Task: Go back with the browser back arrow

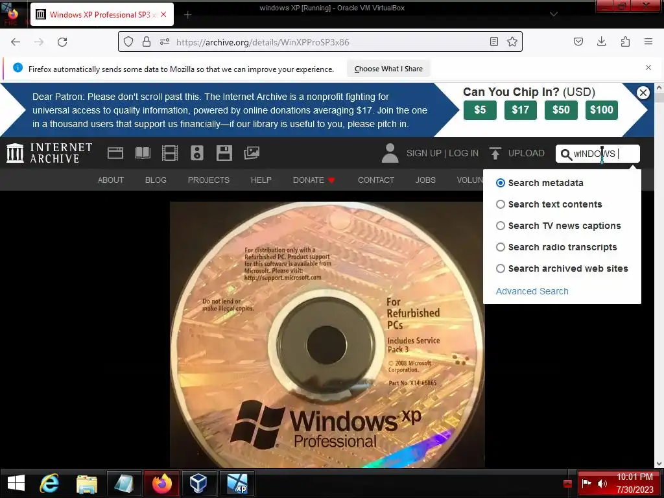Action: [x=16, y=42]
